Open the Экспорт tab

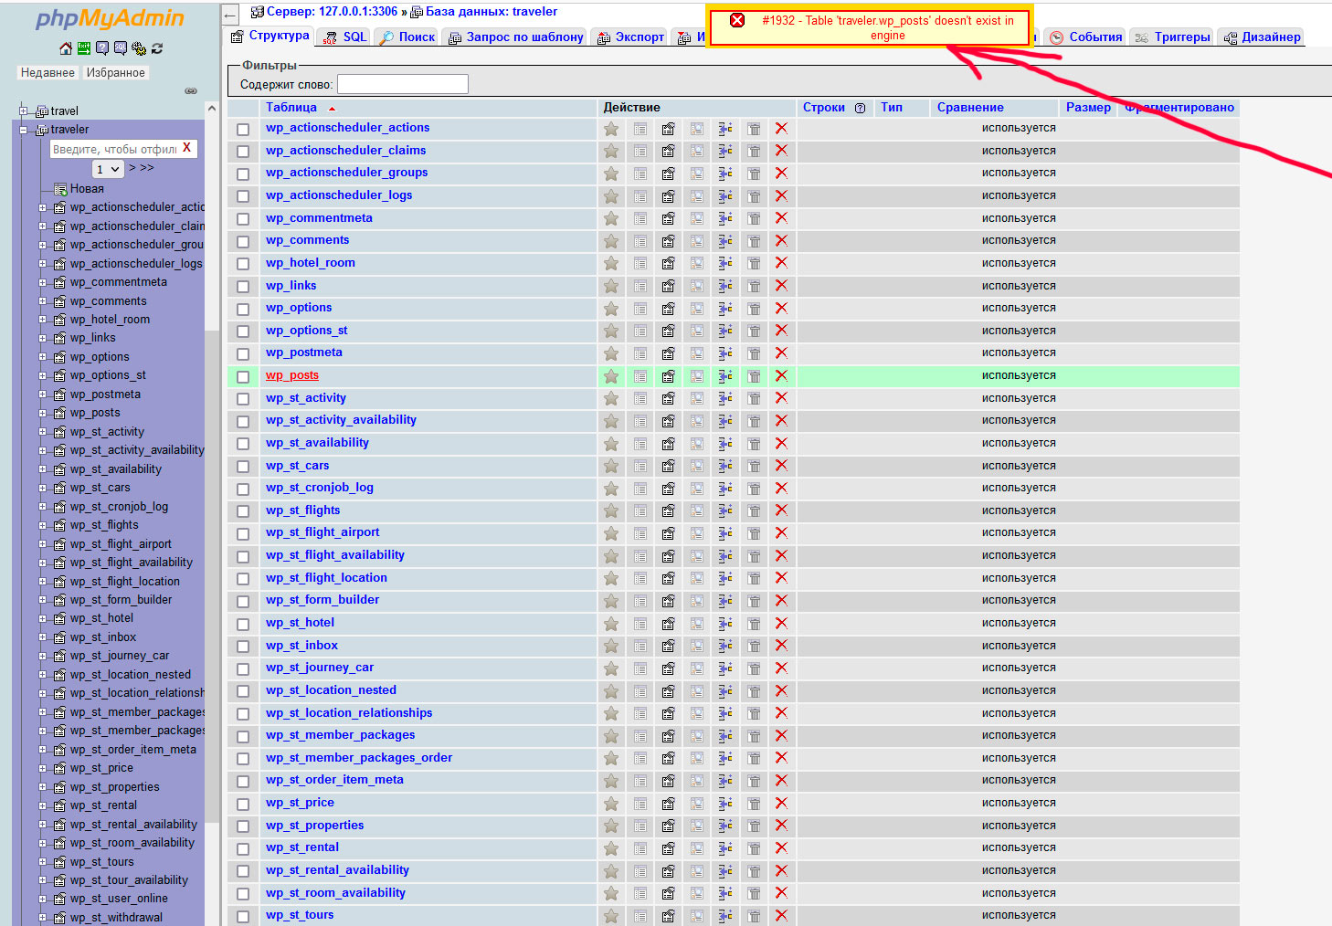[x=630, y=37]
